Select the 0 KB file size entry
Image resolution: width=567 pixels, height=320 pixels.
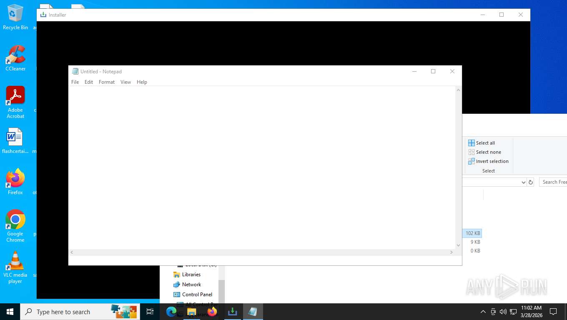pyautogui.click(x=475, y=251)
